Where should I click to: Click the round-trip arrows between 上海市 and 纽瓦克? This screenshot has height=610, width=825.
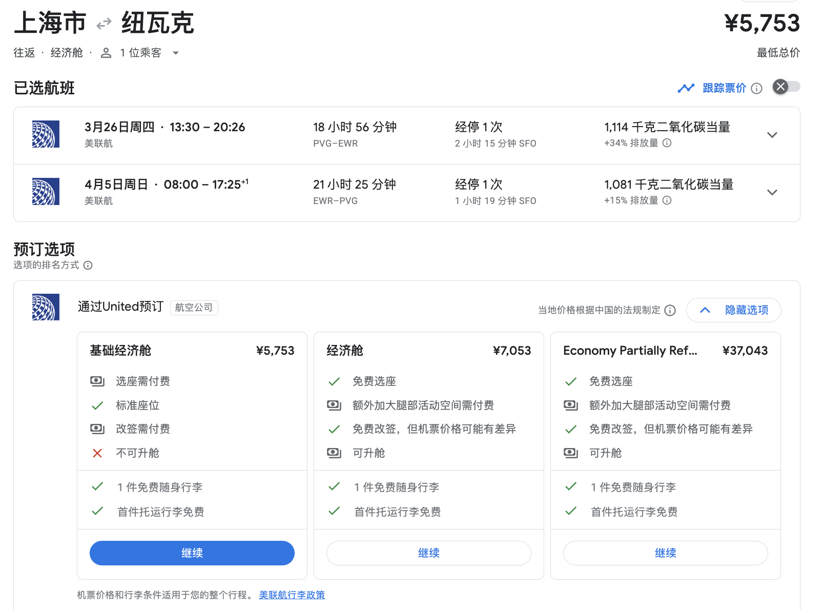coord(104,24)
